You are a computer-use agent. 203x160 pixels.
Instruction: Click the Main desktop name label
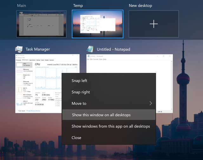coord(22,6)
